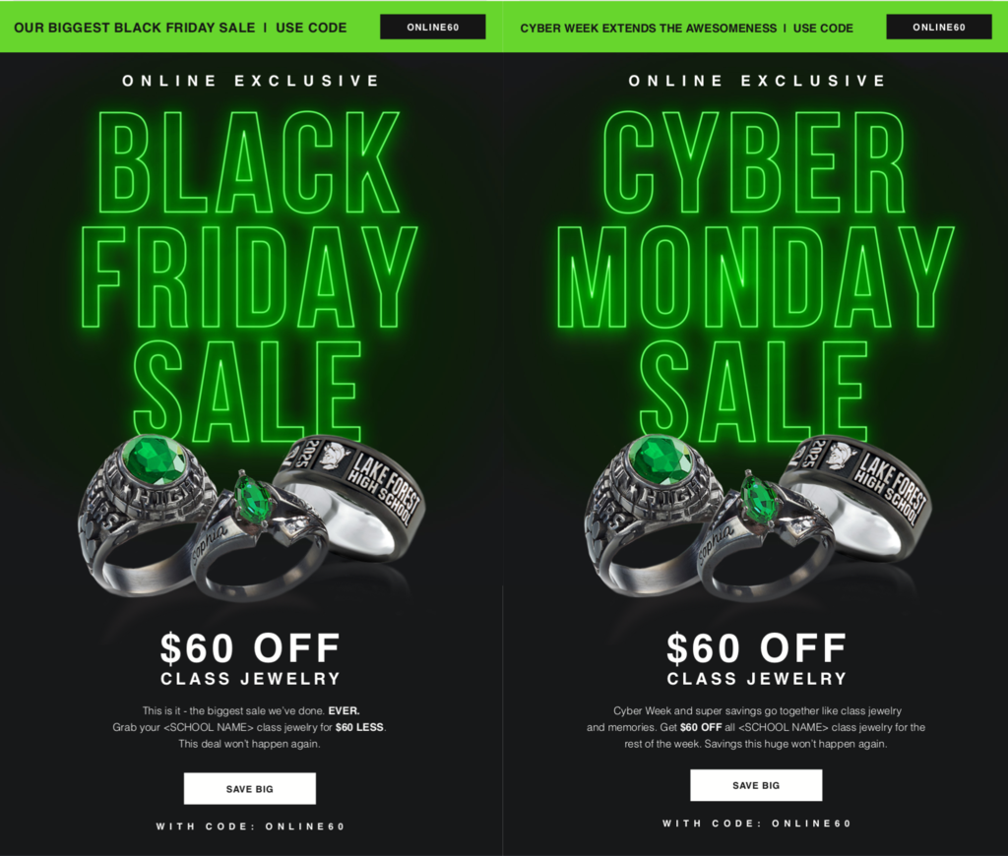This screenshot has height=856, width=1008.
Task: Click the SAVE BIG button in Black Friday email
Action: 249,788
